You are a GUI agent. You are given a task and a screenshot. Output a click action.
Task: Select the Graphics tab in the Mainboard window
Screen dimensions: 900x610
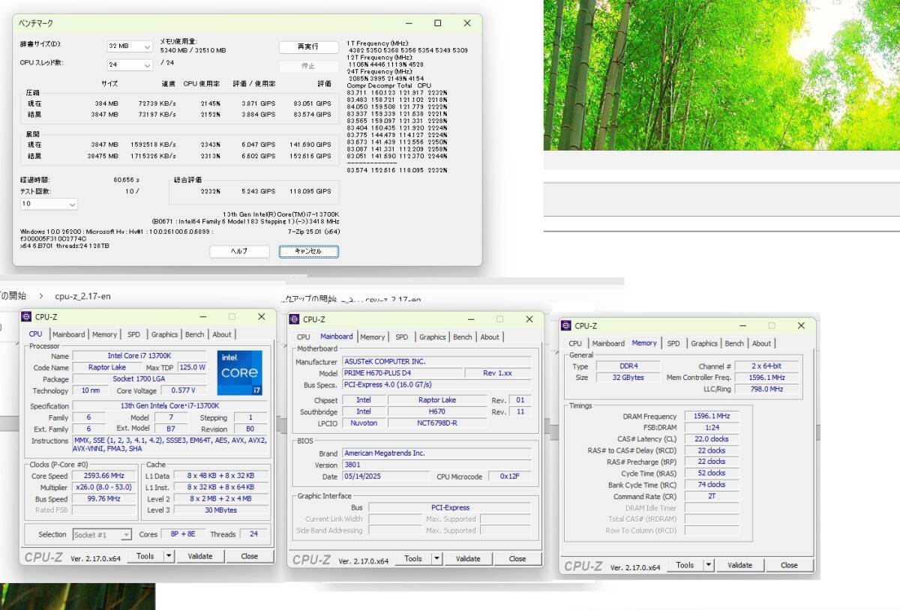(x=432, y=337)
